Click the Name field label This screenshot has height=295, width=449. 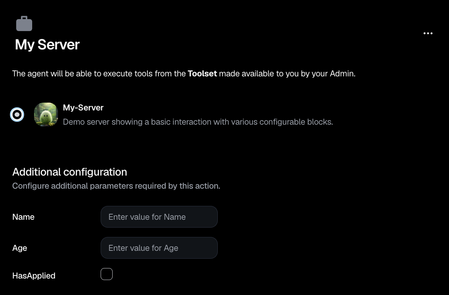click(23, 217)
